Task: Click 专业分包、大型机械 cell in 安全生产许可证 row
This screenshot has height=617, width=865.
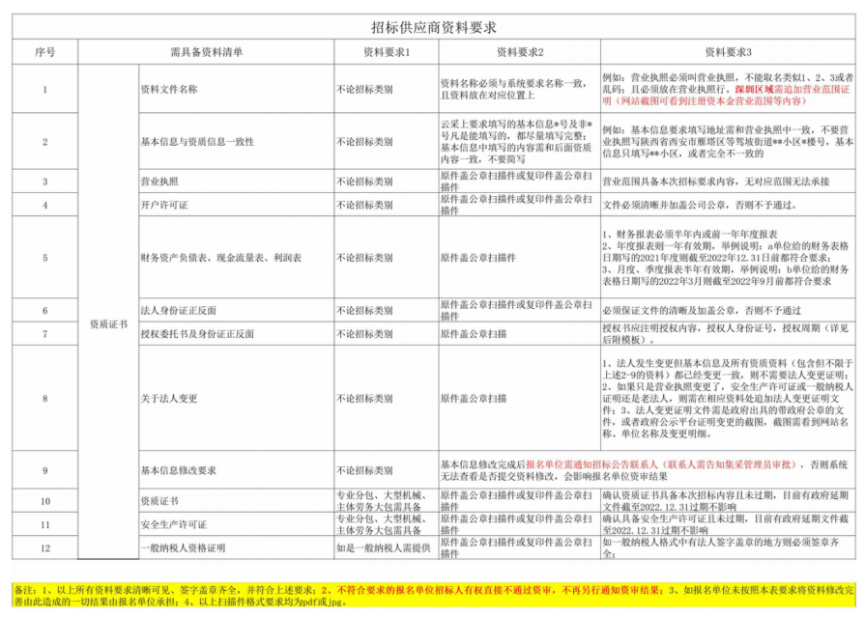Action: click(387, 524)
